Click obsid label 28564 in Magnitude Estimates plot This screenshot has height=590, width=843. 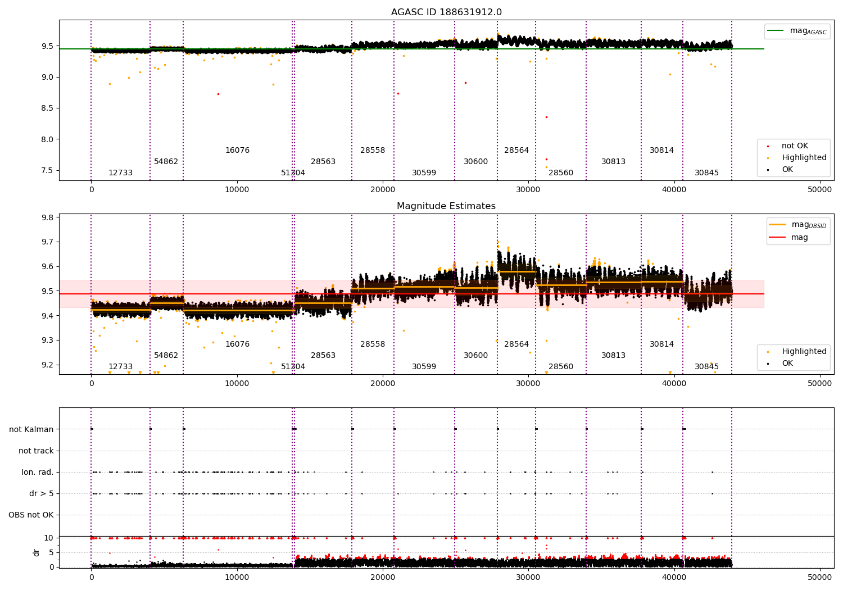tap(516, 344)
